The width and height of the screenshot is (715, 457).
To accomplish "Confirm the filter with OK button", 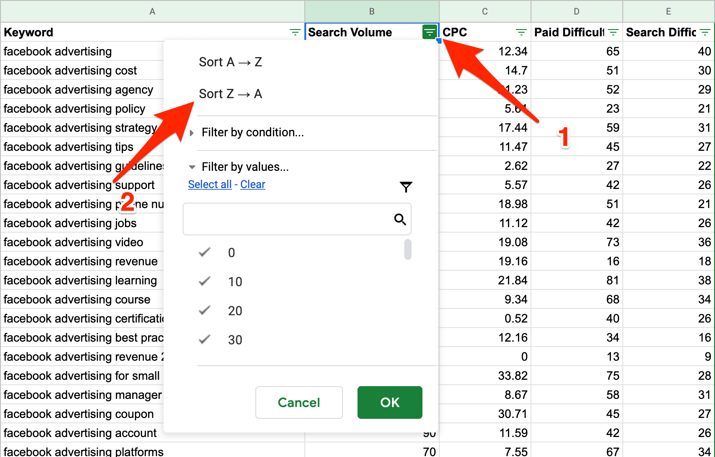I will [x=390, y=402].
